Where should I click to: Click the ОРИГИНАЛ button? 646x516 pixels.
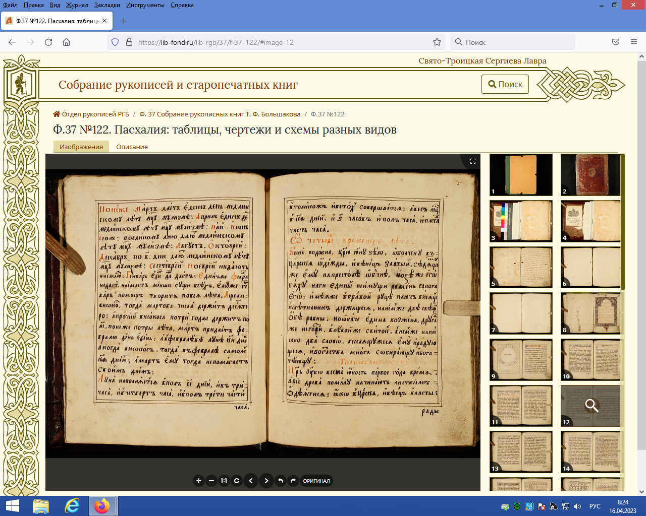316,481
